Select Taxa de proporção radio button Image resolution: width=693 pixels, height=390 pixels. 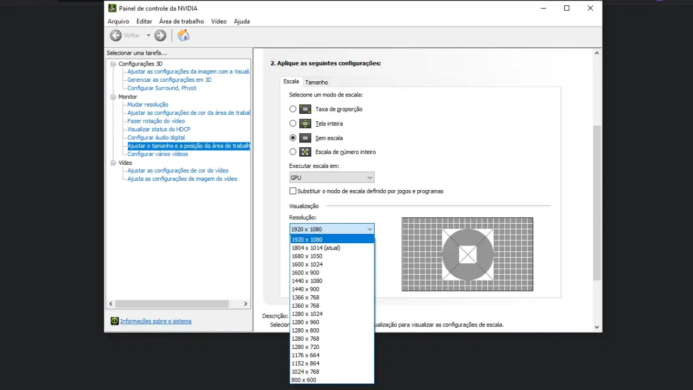click(x=293, y=109)
